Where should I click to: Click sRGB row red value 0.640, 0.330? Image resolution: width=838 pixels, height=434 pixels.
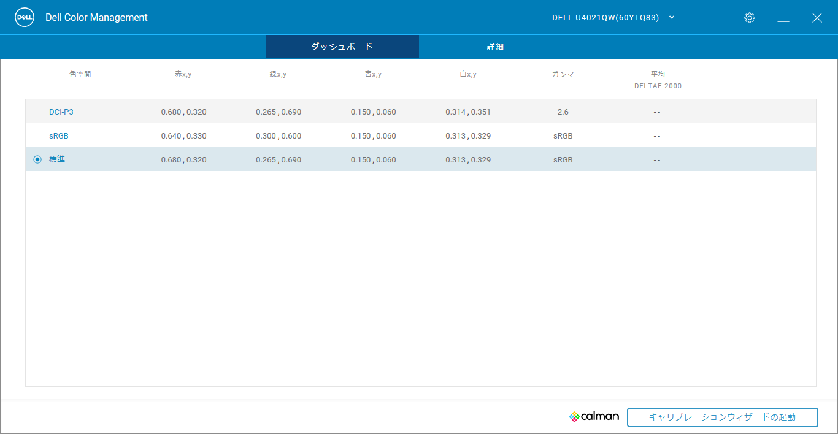(x=184, y=136)
